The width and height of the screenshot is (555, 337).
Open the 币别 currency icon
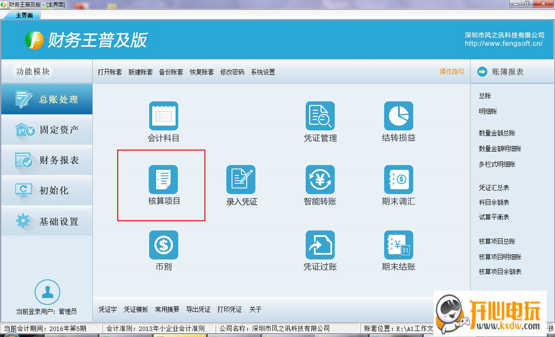(163, 244)
